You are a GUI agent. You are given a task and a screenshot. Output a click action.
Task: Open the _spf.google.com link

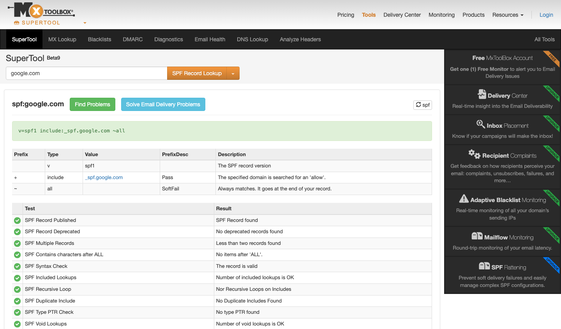104,177
